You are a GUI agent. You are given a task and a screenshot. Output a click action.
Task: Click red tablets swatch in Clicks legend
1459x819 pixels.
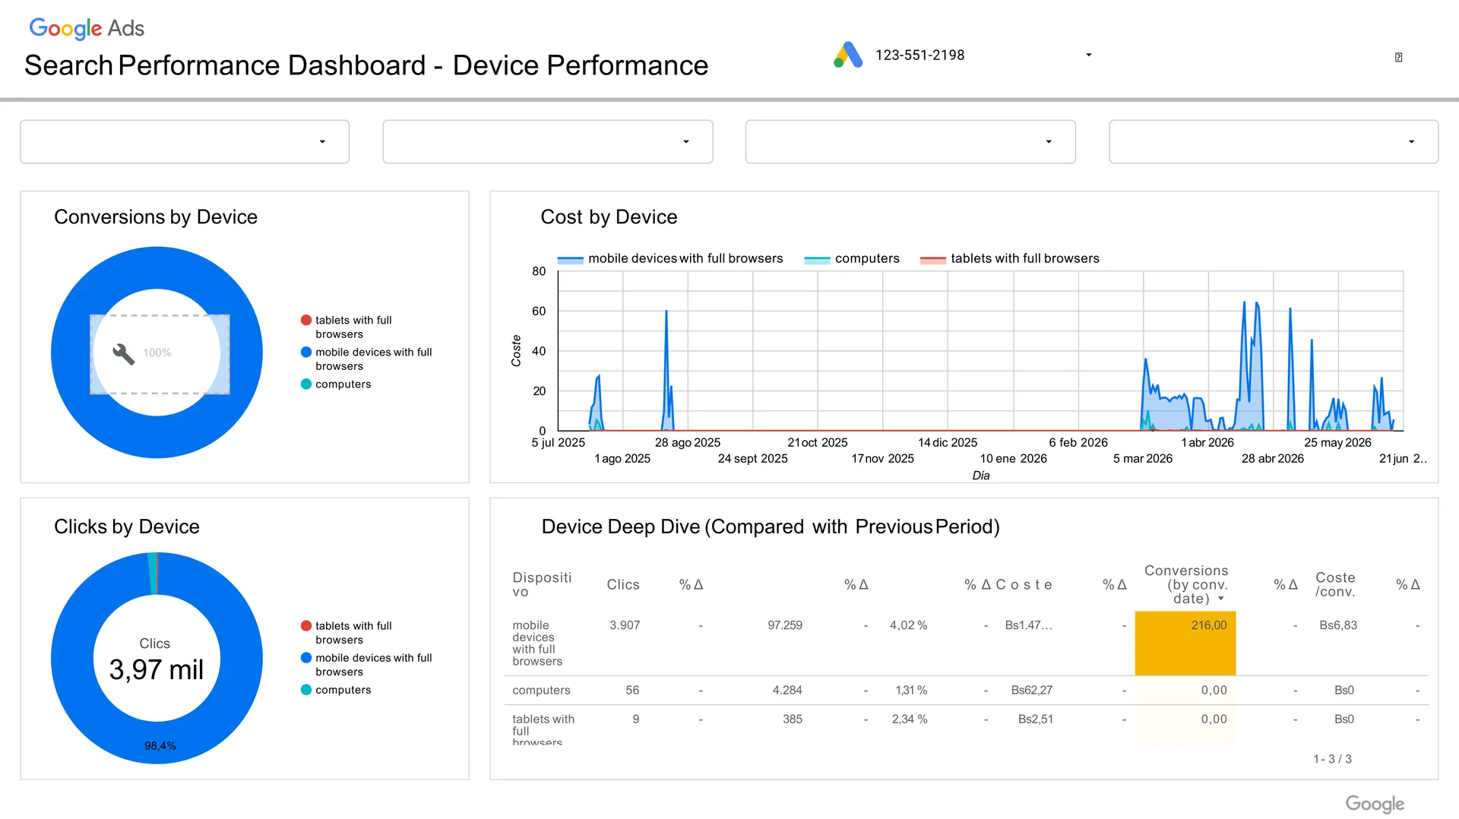pos(306,626)
